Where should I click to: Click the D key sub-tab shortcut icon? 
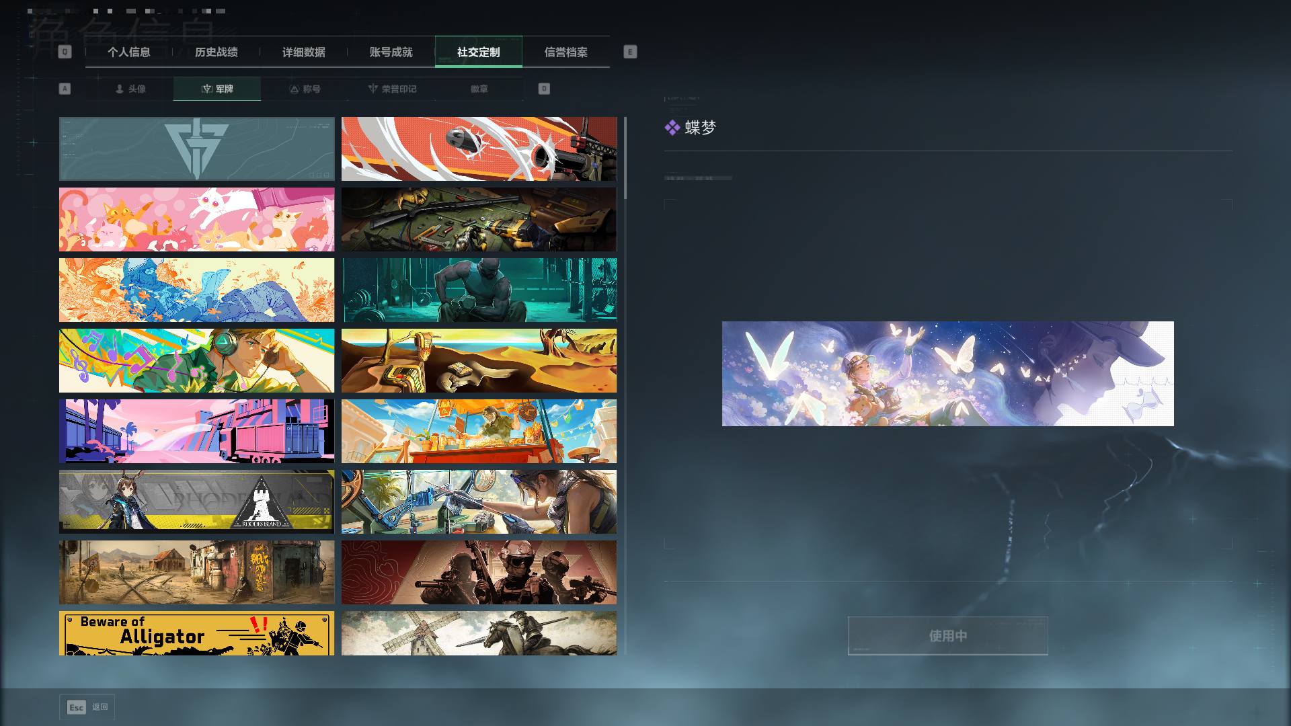[x=544, y=89]
